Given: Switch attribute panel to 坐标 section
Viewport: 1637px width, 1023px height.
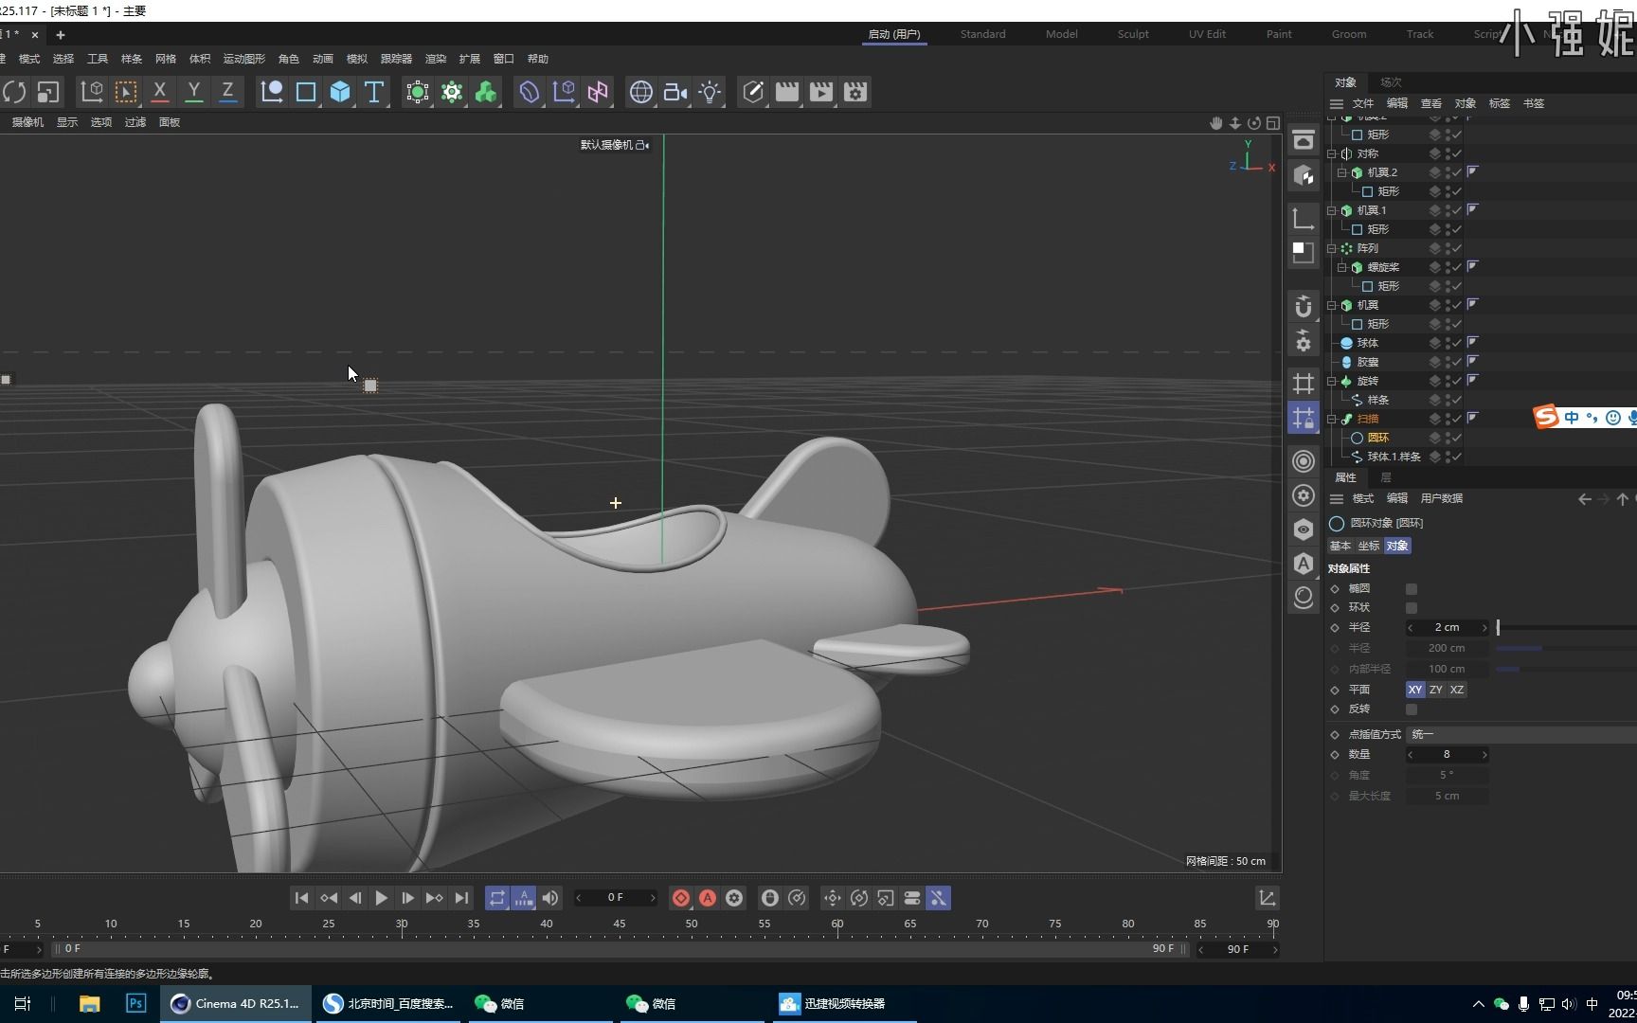Looking at the screenshot, I should (x=1368, y=546).
